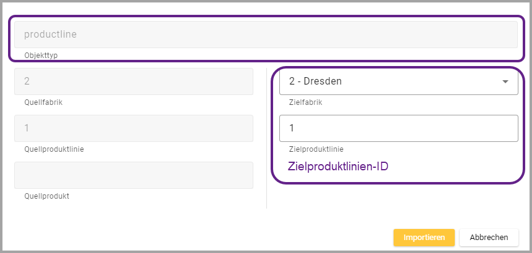This screenshot has height=253, width=532.
Task: Click the Quellfabrik label
Action: [x=43, y=102]
